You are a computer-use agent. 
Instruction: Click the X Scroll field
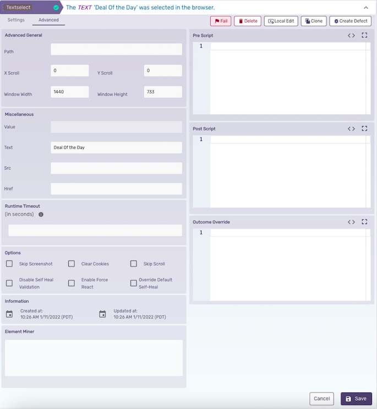click(x=69, y=70)
